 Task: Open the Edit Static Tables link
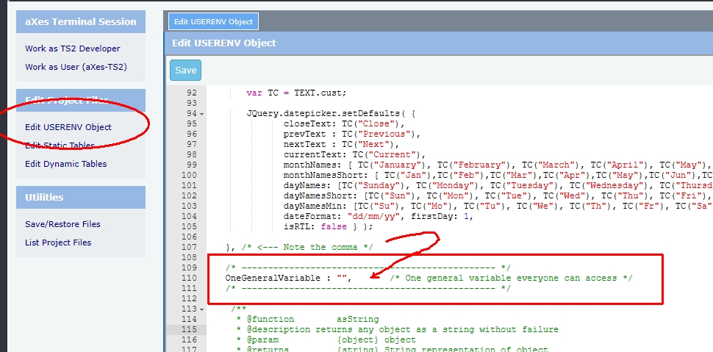coord(60,146)
